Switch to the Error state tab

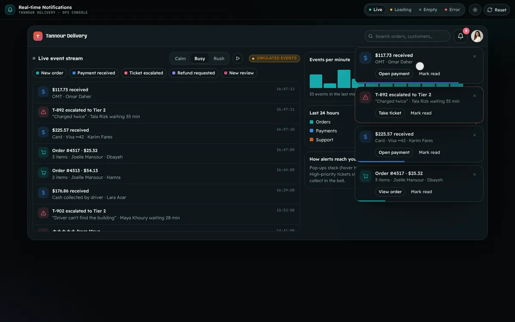pos(452,9)
